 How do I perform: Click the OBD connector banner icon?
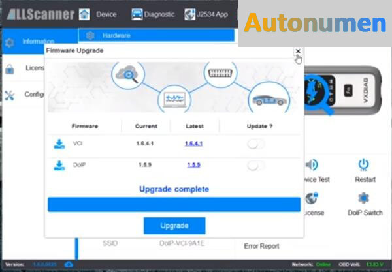pyautogui.click(x=220, y=73)
